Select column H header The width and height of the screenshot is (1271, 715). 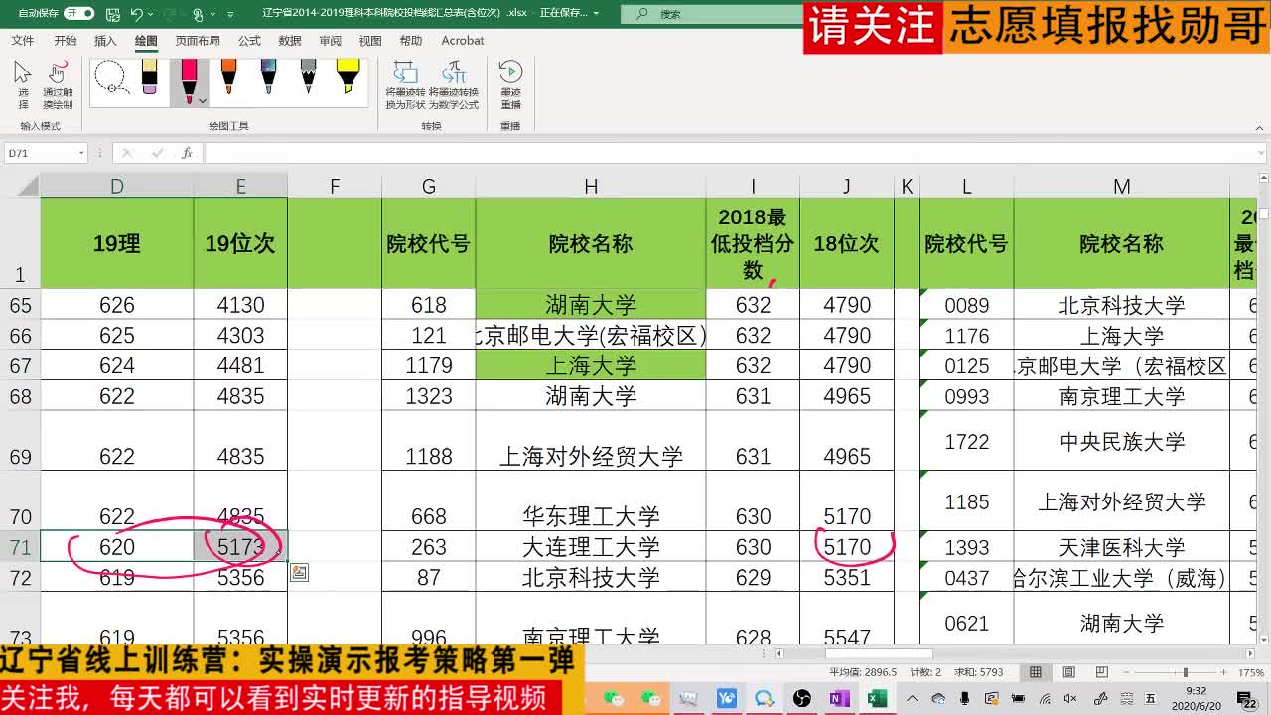pos(591,186)
